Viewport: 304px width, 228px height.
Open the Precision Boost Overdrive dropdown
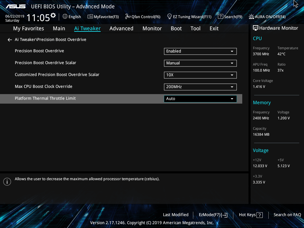tap(200, 51)
